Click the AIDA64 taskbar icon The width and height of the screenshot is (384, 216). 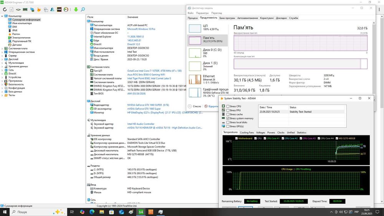click(141, 212)
